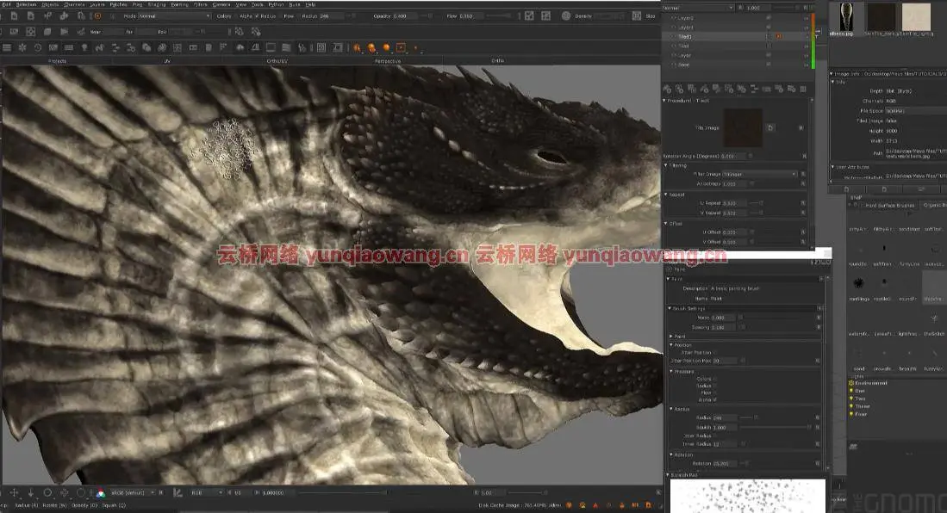Viewport: 947px width, 513px height.
Task: Select the Full lighting orange sphere icon
Action: tap(387, 47)
